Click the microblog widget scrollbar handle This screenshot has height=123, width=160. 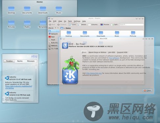click(36, 67)
